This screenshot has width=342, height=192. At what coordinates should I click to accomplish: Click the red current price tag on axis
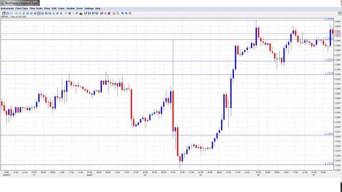pos(337,34)
